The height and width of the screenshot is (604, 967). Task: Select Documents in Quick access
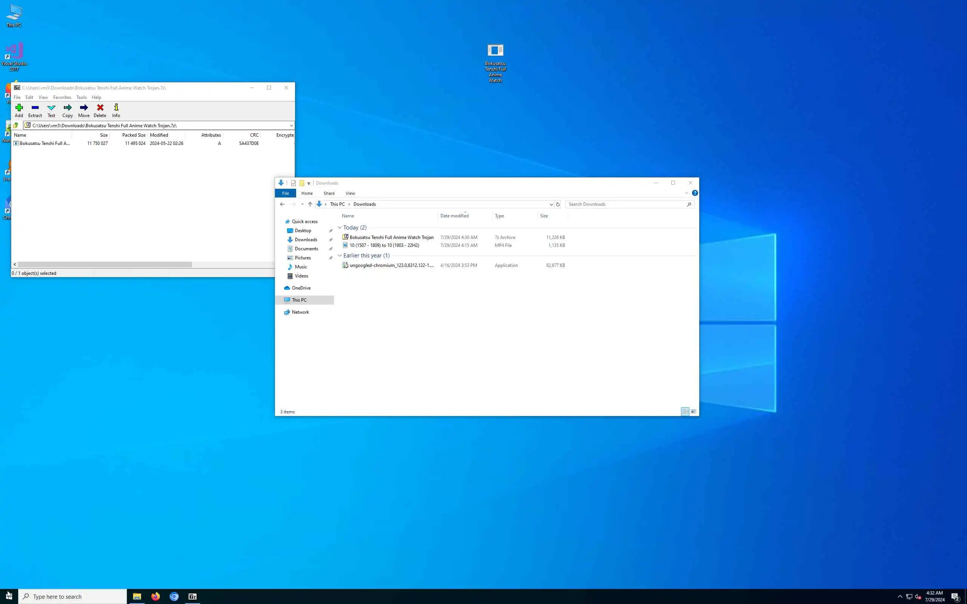(x=306, y=248)
